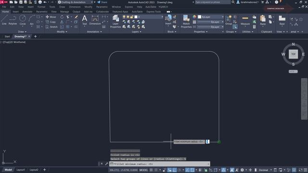Open the Dimension menu
The height and width of the screenshot is (173, 308).
[x=75, y=7]
